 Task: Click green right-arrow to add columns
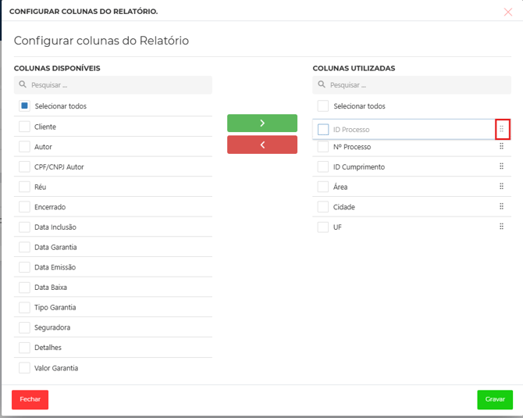click(x=261, y=123)
